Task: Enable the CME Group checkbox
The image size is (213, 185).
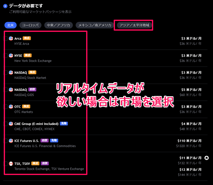Action: 5,124
